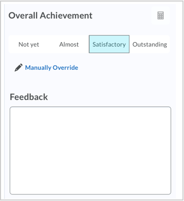Open the Manually Override link
Screen dimensions: 184x201
[52, 68]
